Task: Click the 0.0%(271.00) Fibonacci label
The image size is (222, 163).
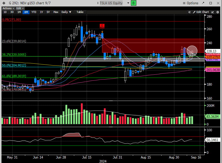Action: click(x=11, y=19)
